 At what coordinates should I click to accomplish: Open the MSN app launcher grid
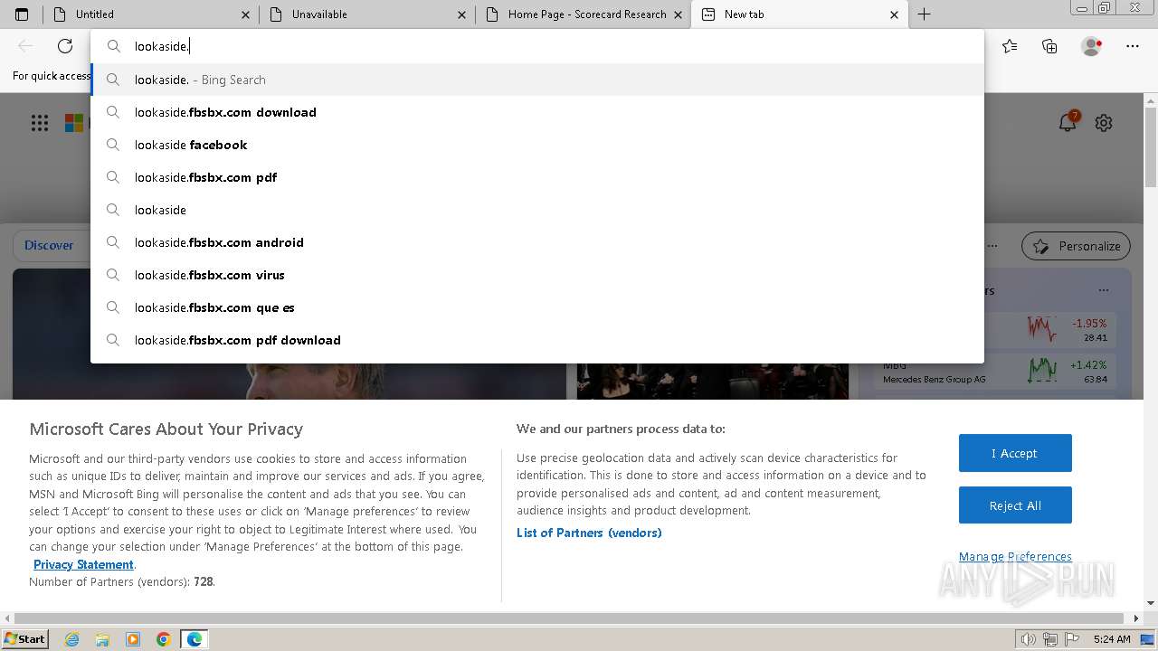pyautogui.click(x=40, y=123)
